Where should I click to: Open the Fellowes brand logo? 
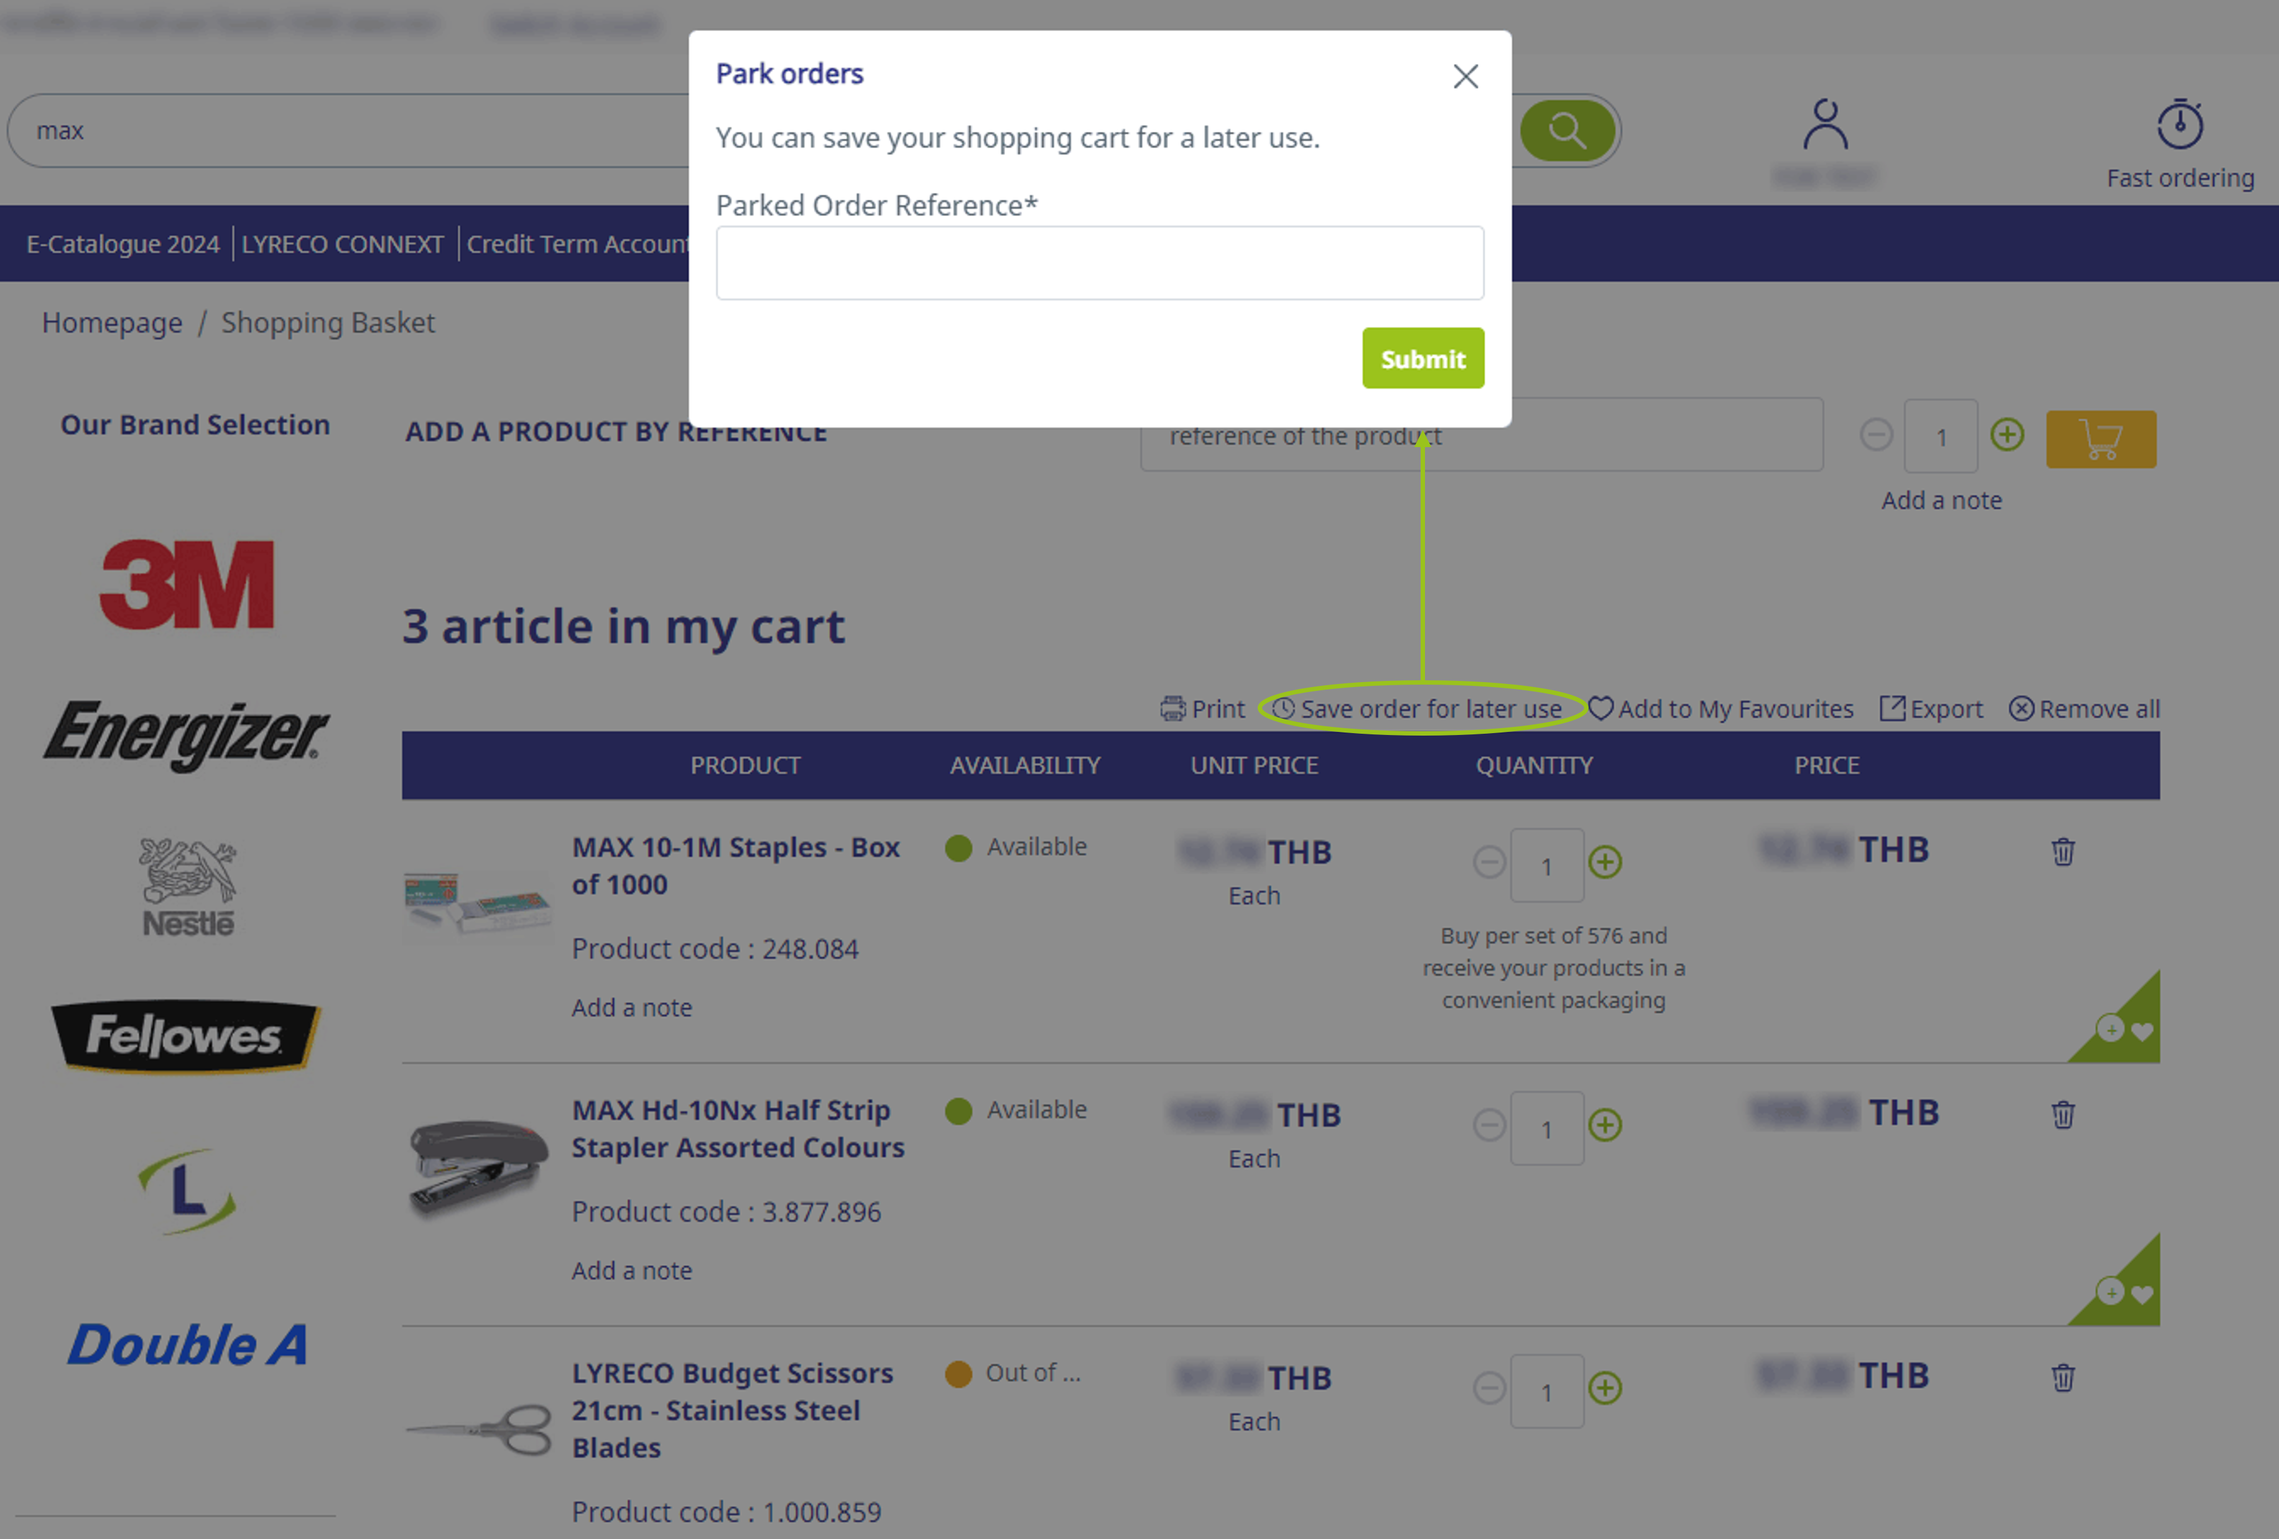point(187,1036)
